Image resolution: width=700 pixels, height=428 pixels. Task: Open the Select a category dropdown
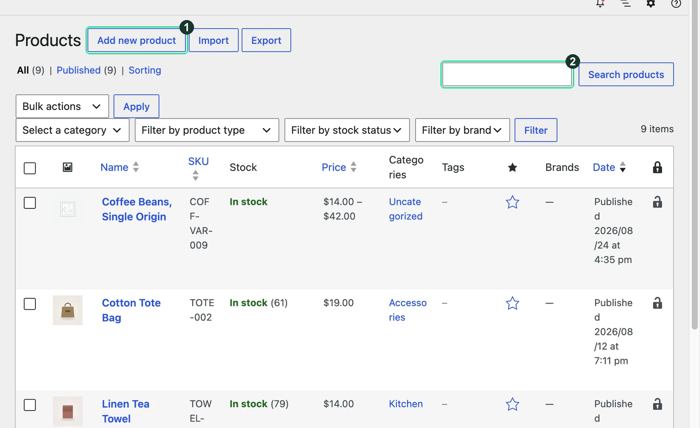click(x=73, y=130)
